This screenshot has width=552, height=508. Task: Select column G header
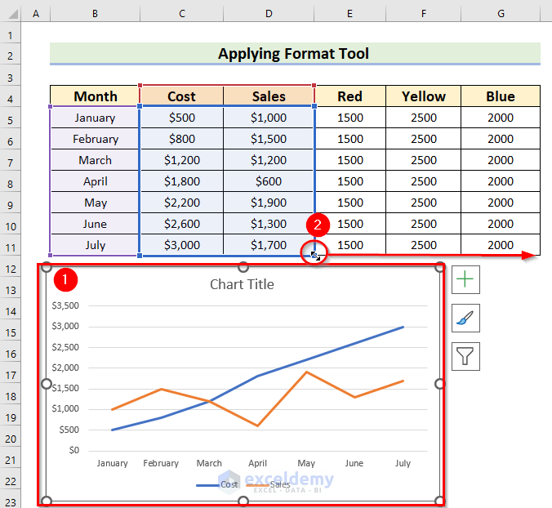tap(501, 13)
